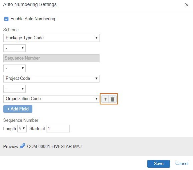The image size is (193, 170).
Task: Open the Package Type Code dropdown
Action: point(51,38)
